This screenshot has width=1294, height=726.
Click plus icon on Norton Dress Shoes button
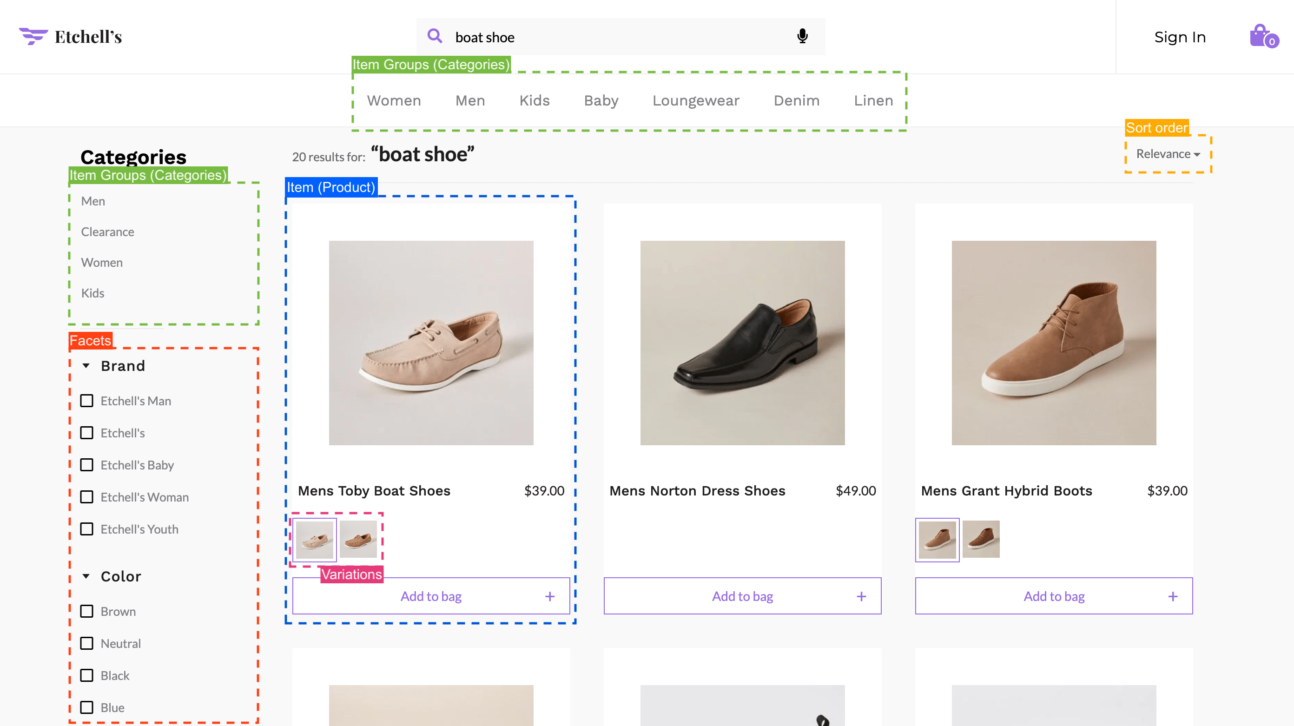(x=861, y=596)
